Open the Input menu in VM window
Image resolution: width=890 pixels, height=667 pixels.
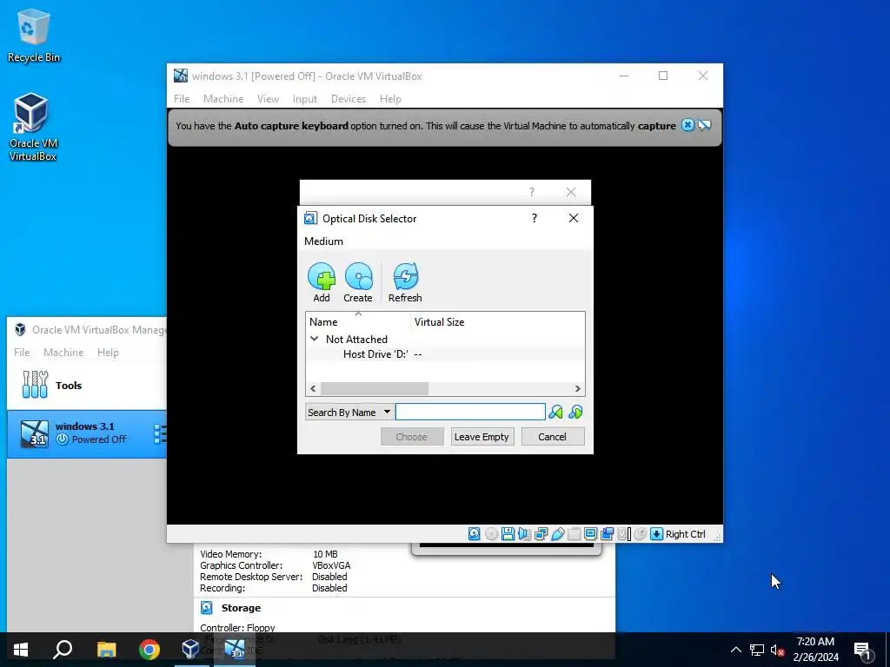pyautogui.click(x=305, y=99)
